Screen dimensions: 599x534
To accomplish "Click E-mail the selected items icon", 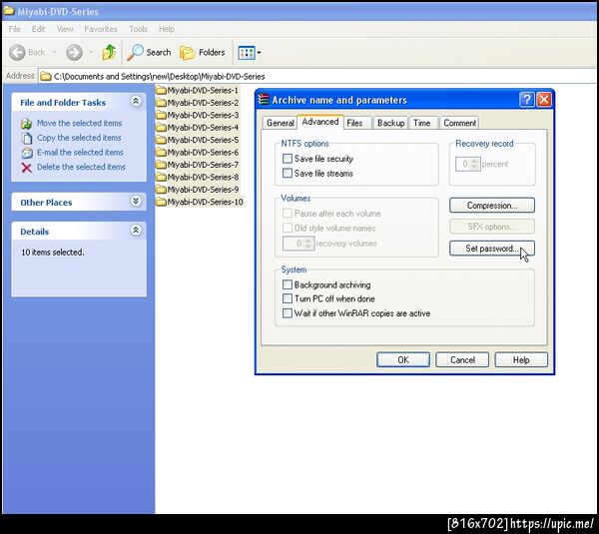I will point(27,153).
